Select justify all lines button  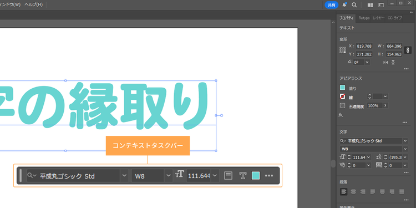[x=402, y=191]
